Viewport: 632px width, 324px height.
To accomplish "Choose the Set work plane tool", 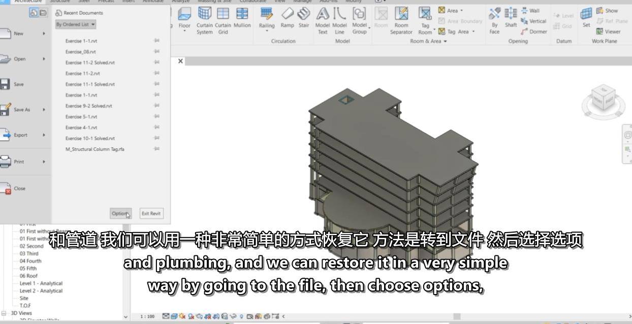I will 586,18.
